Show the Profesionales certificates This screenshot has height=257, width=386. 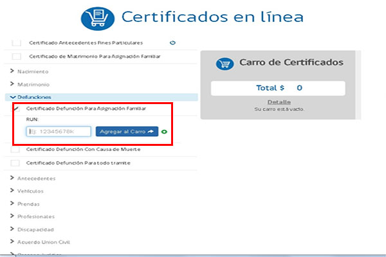pos(33,217)
